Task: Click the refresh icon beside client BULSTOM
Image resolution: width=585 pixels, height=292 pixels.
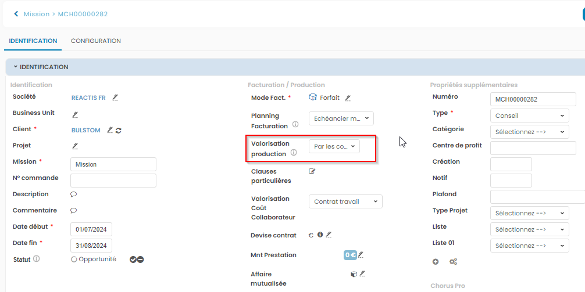Action: (x=119, y=131)
